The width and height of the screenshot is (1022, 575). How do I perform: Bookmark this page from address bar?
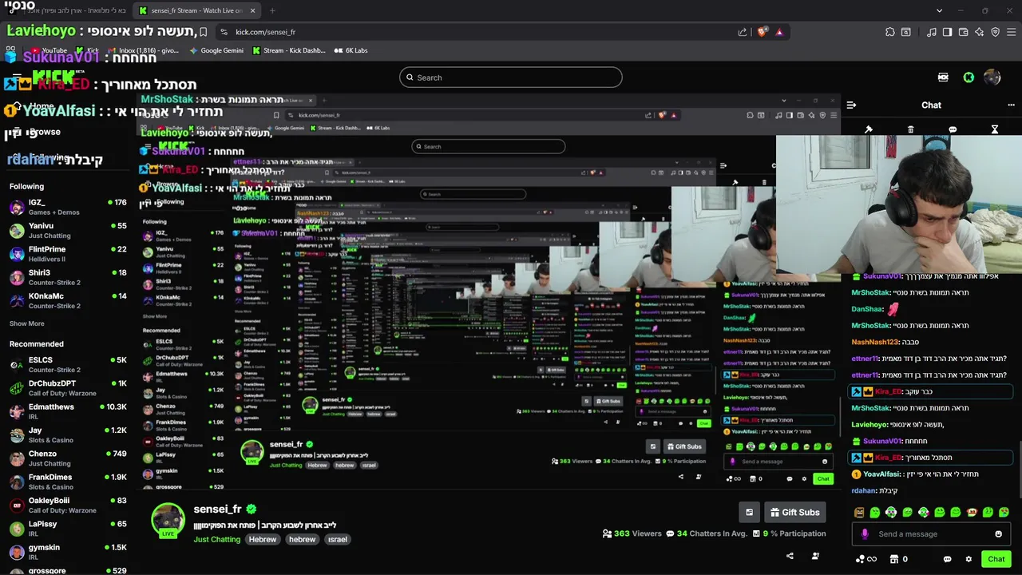(204, 32)
